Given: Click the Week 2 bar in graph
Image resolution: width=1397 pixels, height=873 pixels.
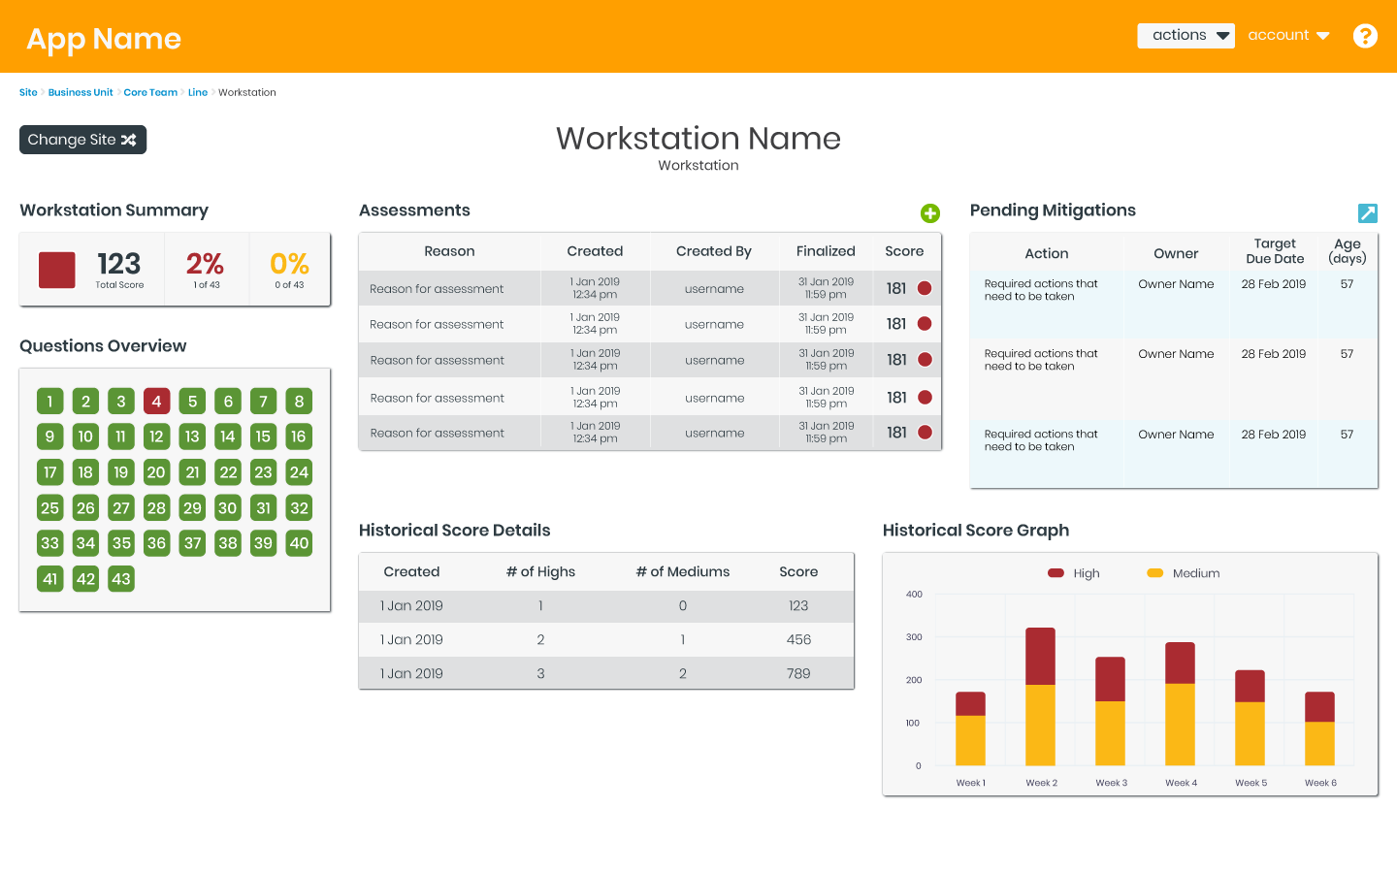Looking at the screenshot, I should [x=1040, y=698].
